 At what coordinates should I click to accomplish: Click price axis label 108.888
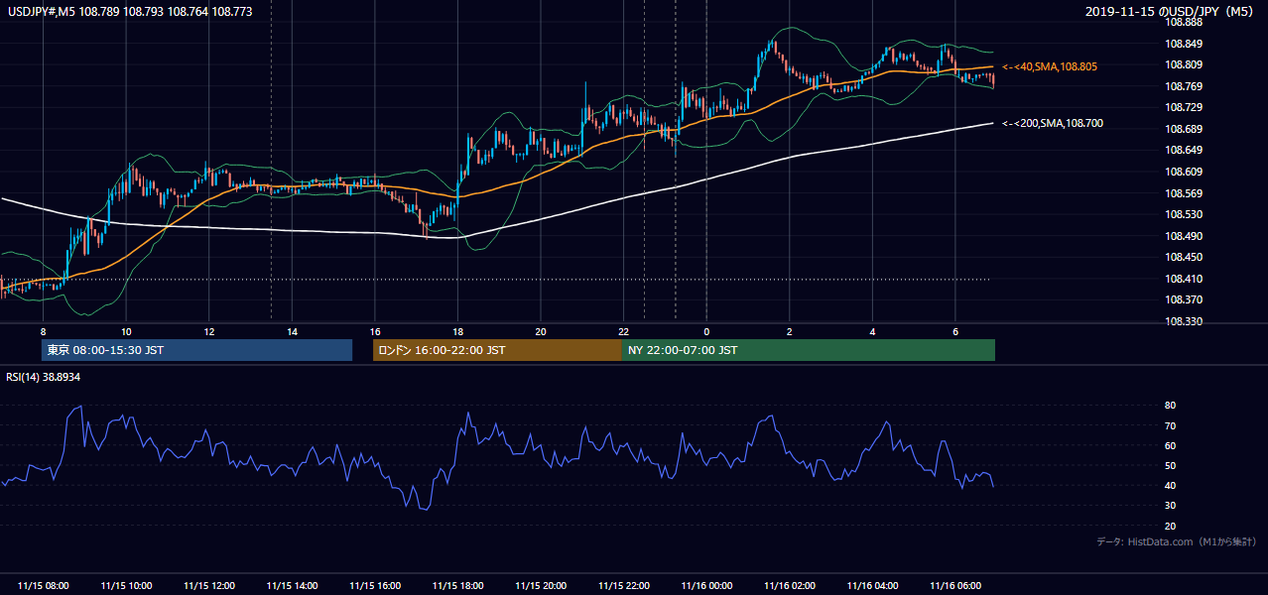tap(1184, 22)
